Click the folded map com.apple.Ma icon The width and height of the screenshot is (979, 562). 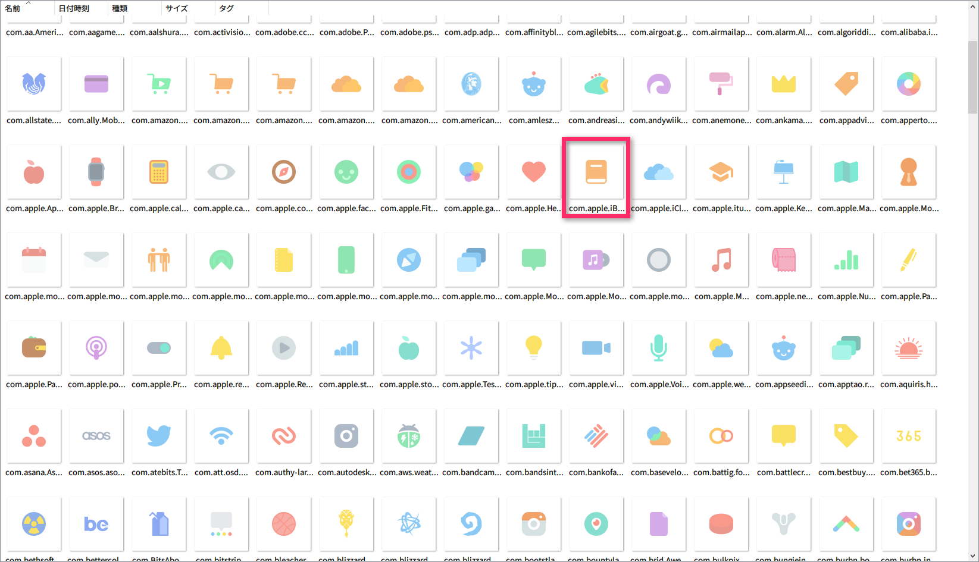pyautogui.click(x=846, y=172)
